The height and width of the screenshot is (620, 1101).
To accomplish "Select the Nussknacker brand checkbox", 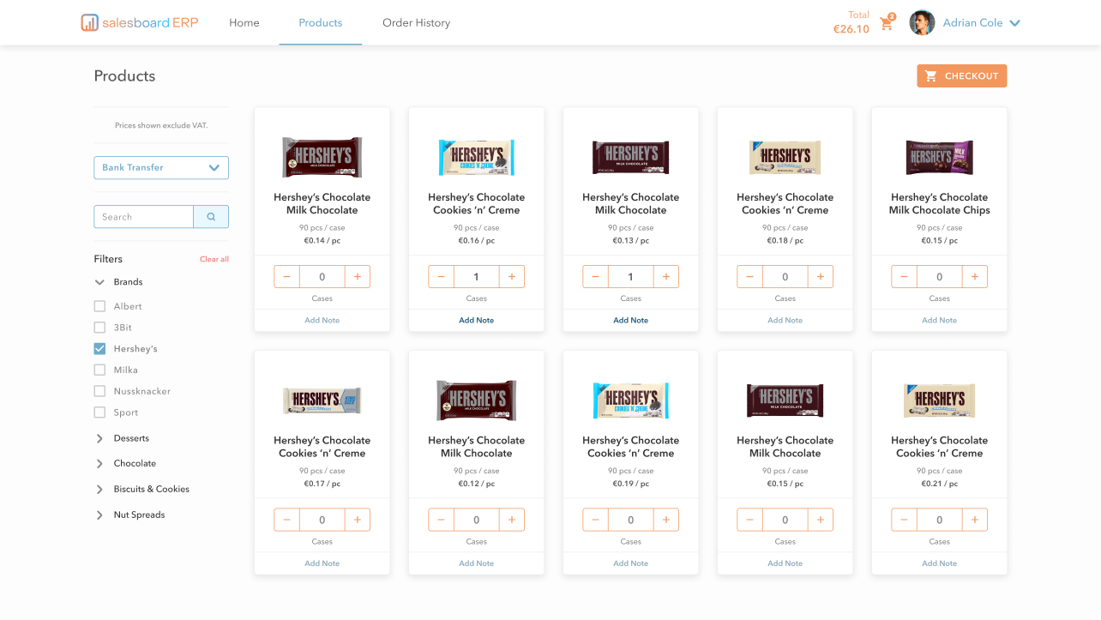I will click(x=99, y=391).
